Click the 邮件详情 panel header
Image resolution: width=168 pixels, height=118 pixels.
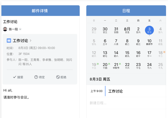click(40, 11)
